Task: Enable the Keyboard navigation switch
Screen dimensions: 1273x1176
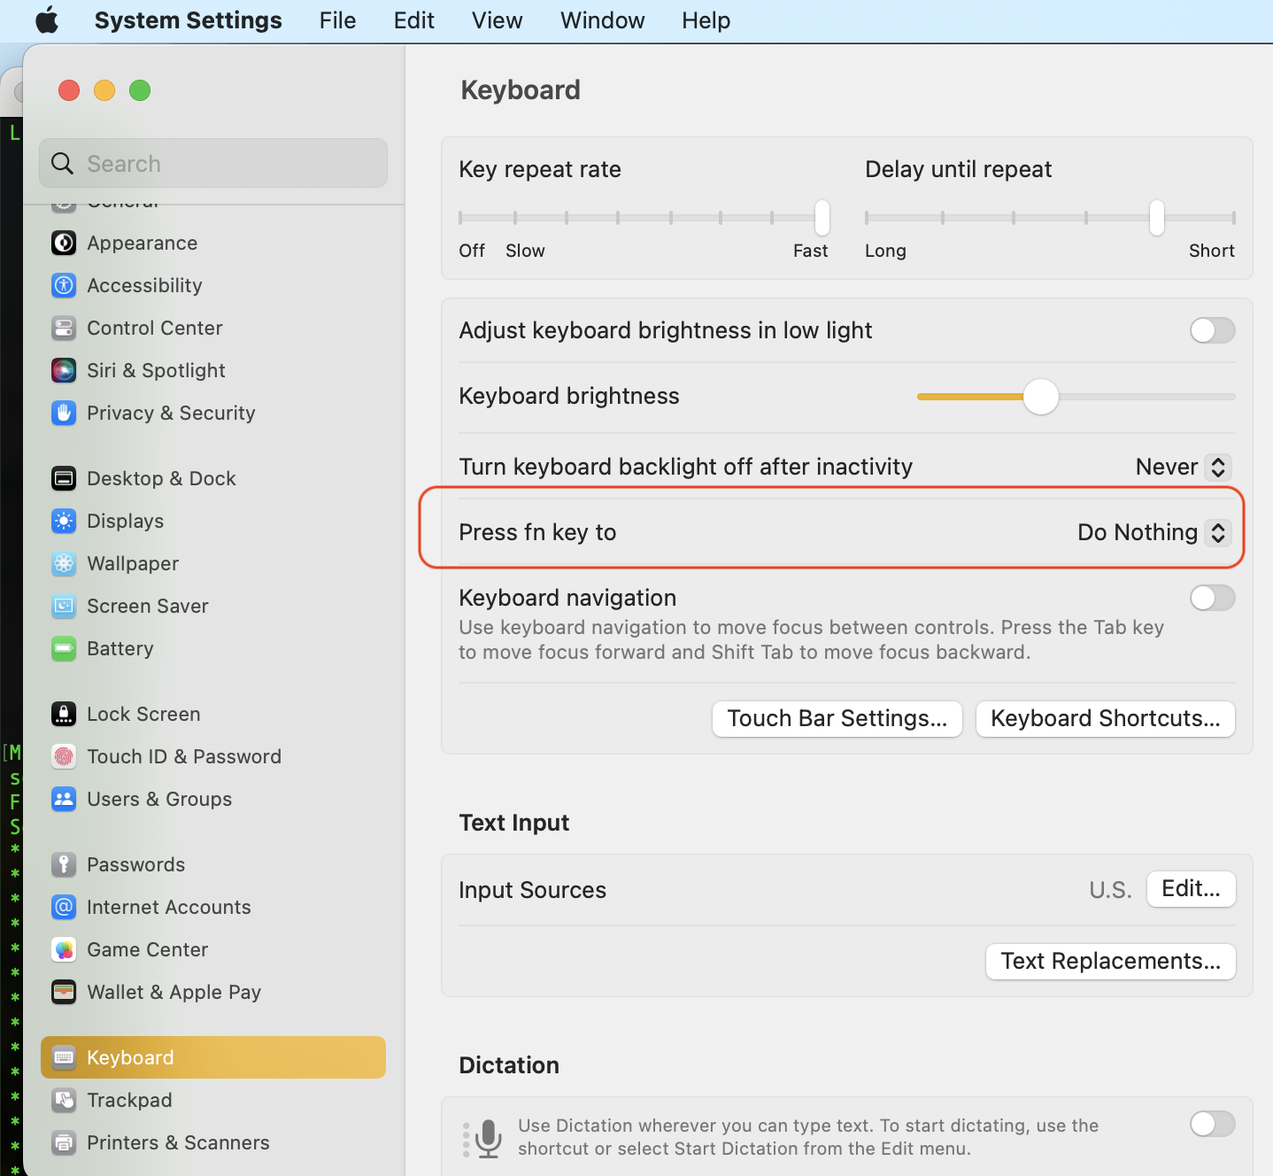Action: [1212, 598]
